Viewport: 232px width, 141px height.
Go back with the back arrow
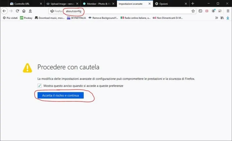[4, 11]
